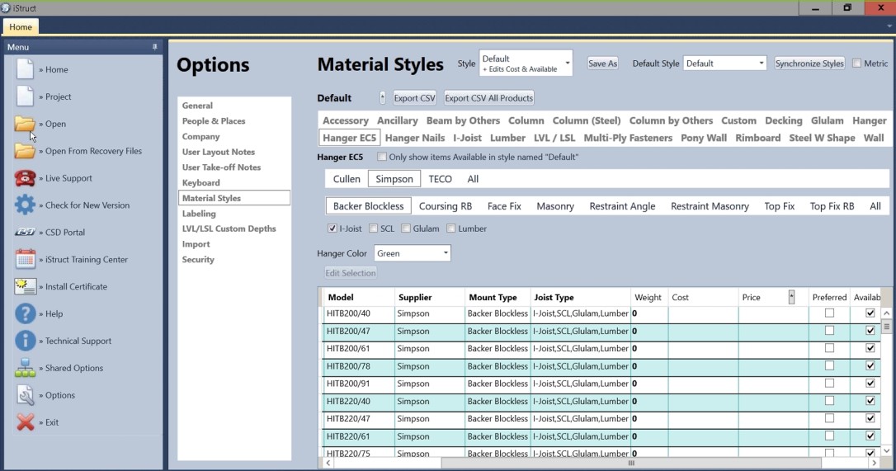Click Open From Recovery Files folder icon

25,151
